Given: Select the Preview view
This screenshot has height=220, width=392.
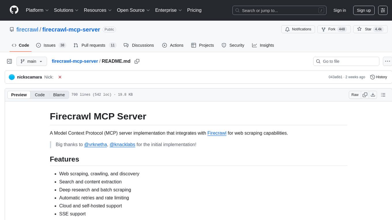Looking at the screenshot, I should tap(19, 95).
